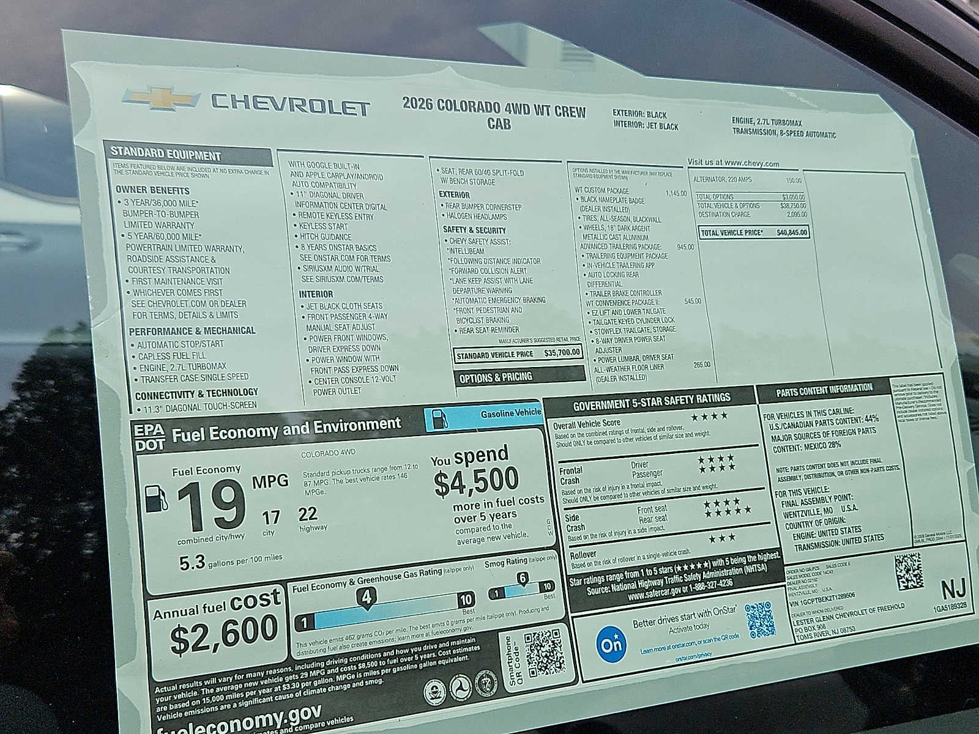Click the 'Fuel Economy and Environment' heading
Viewport: 979px width, 734px height.
pyautogui.click(x=286, y=430)
